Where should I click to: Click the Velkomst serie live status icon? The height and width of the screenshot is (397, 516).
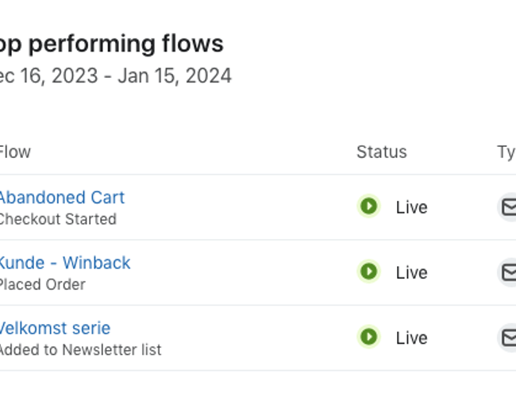pyautogui.click(x=368, y=337)
